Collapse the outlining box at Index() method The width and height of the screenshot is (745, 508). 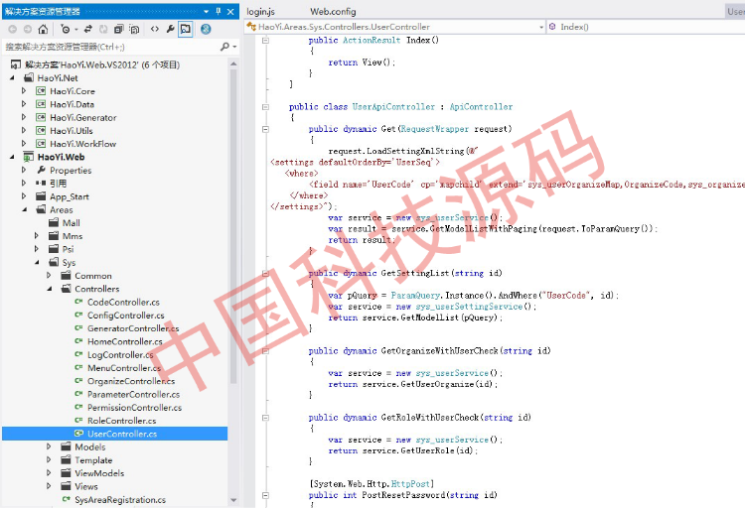[265, 41]
